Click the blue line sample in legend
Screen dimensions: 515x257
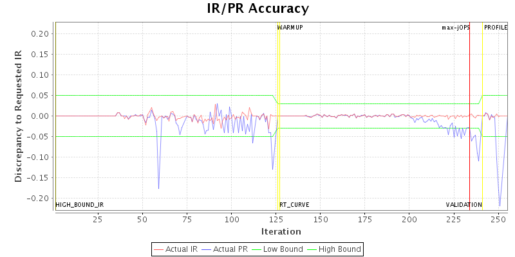(207, 249)
